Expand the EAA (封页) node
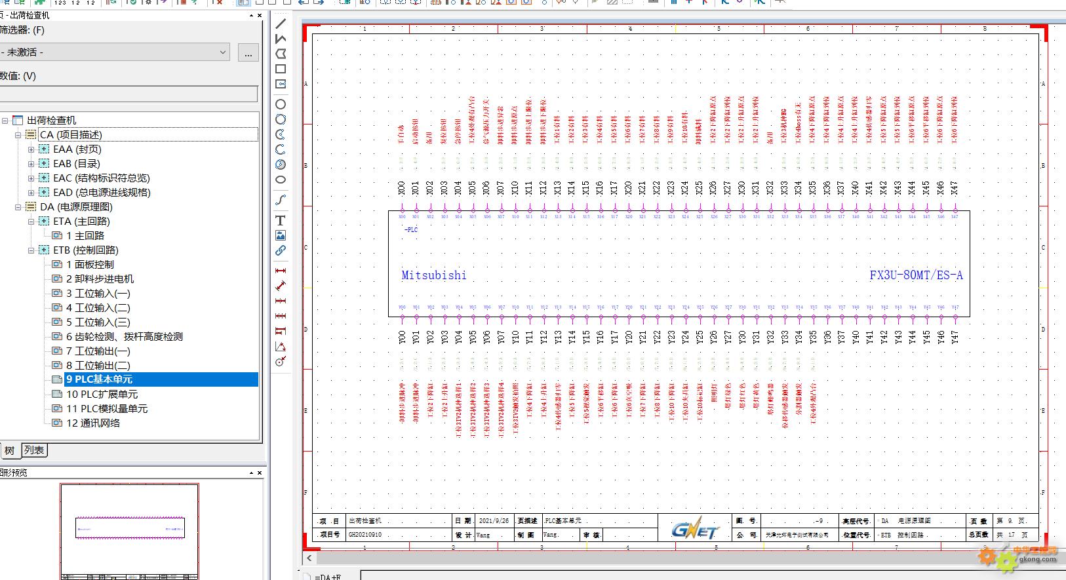This screenshot has width=1066, height=580. 31,149
